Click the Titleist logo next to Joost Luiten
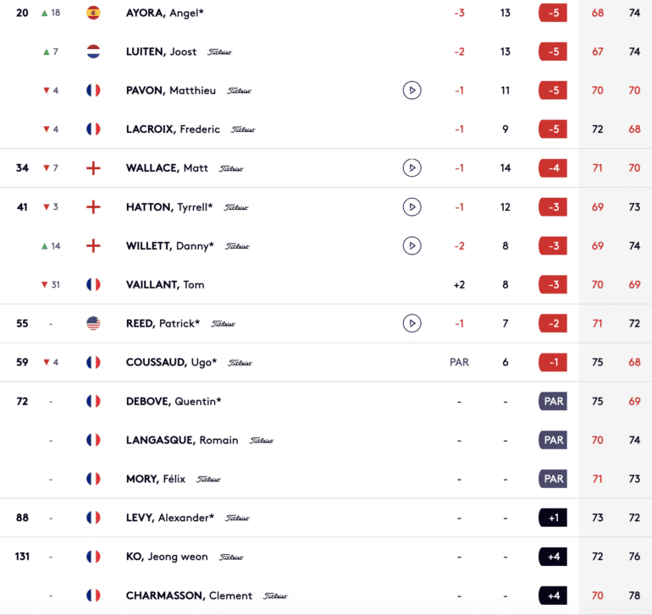The height and width of the screenshot is (615, 652). click(x=219, y=52)
